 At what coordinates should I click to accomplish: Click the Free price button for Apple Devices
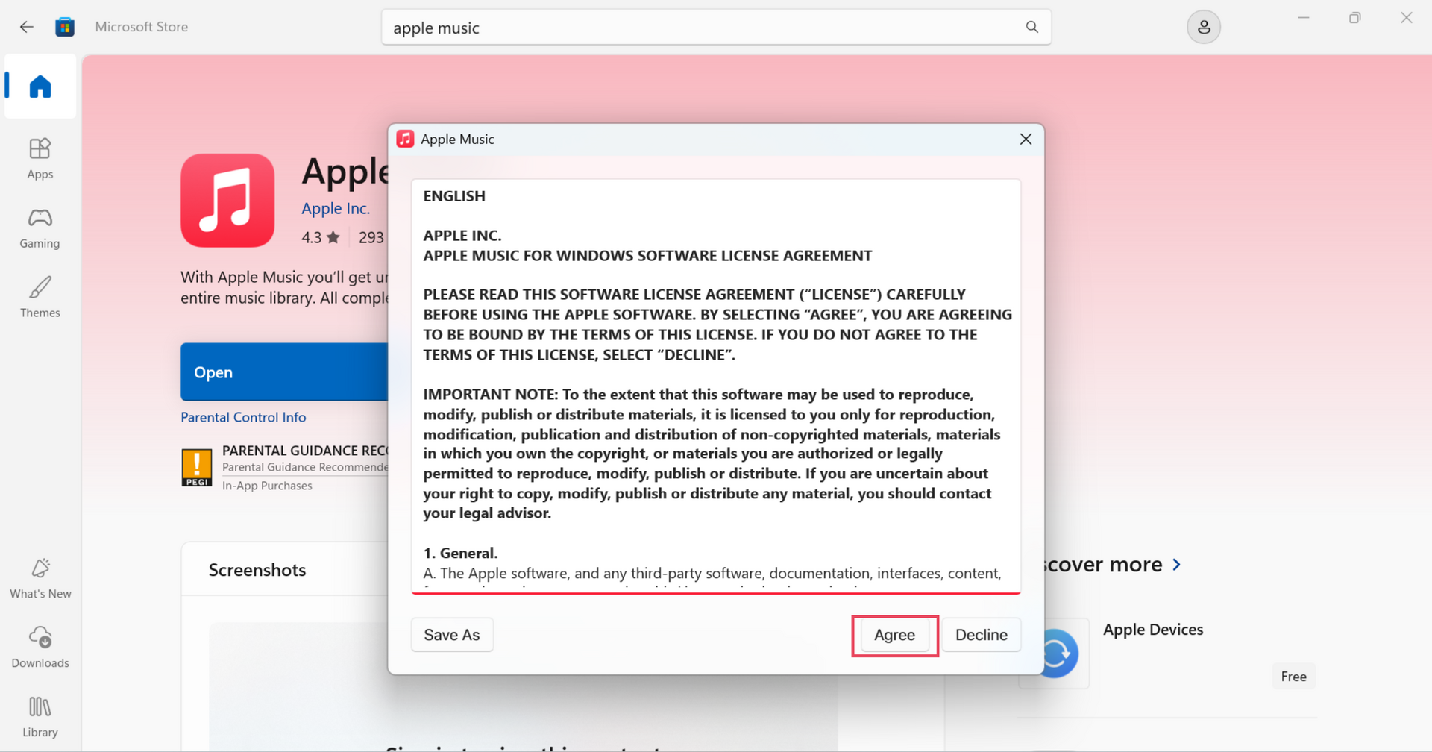tap(1293, 677)
